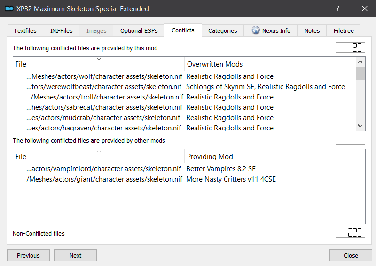Open the Optional ESPs tab
This screenshot has height=266, width=376.
(x=139, y=30)
